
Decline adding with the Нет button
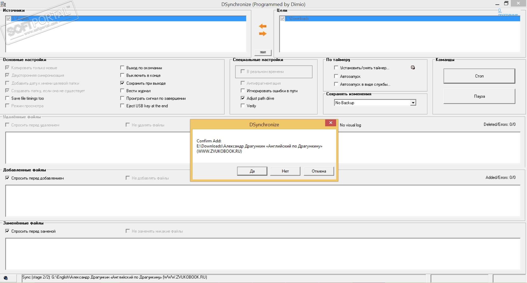tap(285, 171)
